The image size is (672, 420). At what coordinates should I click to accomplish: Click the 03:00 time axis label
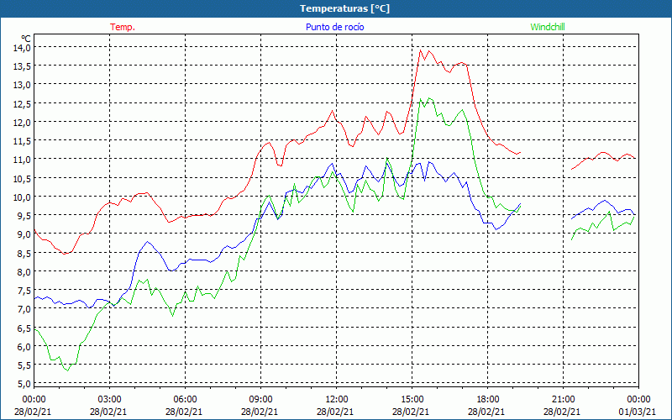click(x=109, y=399)
